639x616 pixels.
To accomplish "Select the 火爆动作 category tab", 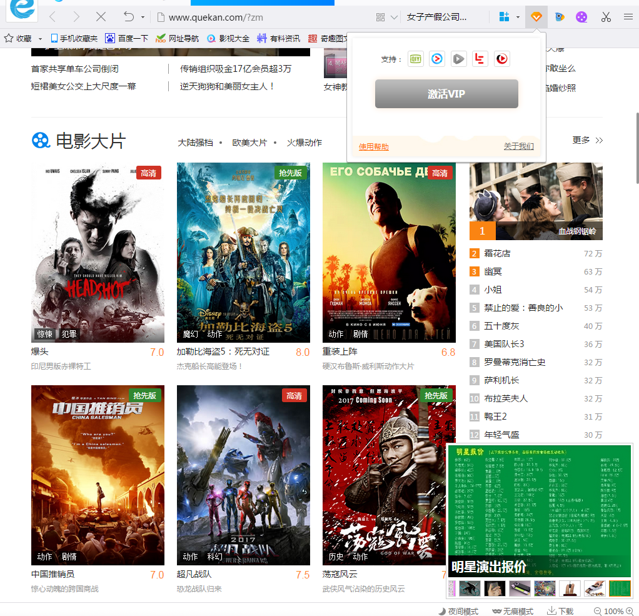I will point(304,143).
